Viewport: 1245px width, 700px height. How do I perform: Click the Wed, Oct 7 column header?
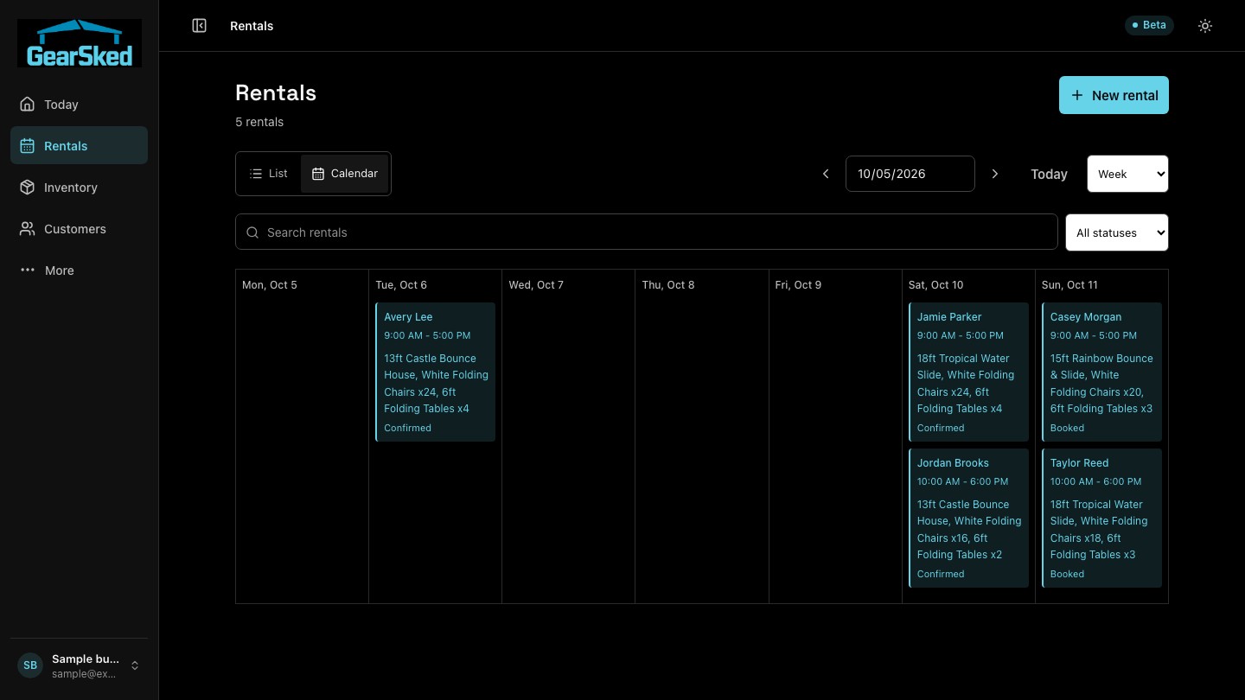pos(536,285)
